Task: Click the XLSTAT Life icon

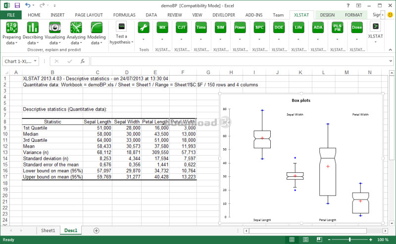Action: (x=298, y=28)
